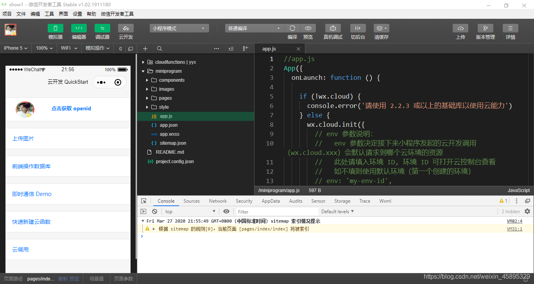Click the upload (上传) cloud icon
The width and height of the screenshot is (534, 284).
[x=461, y=28]
